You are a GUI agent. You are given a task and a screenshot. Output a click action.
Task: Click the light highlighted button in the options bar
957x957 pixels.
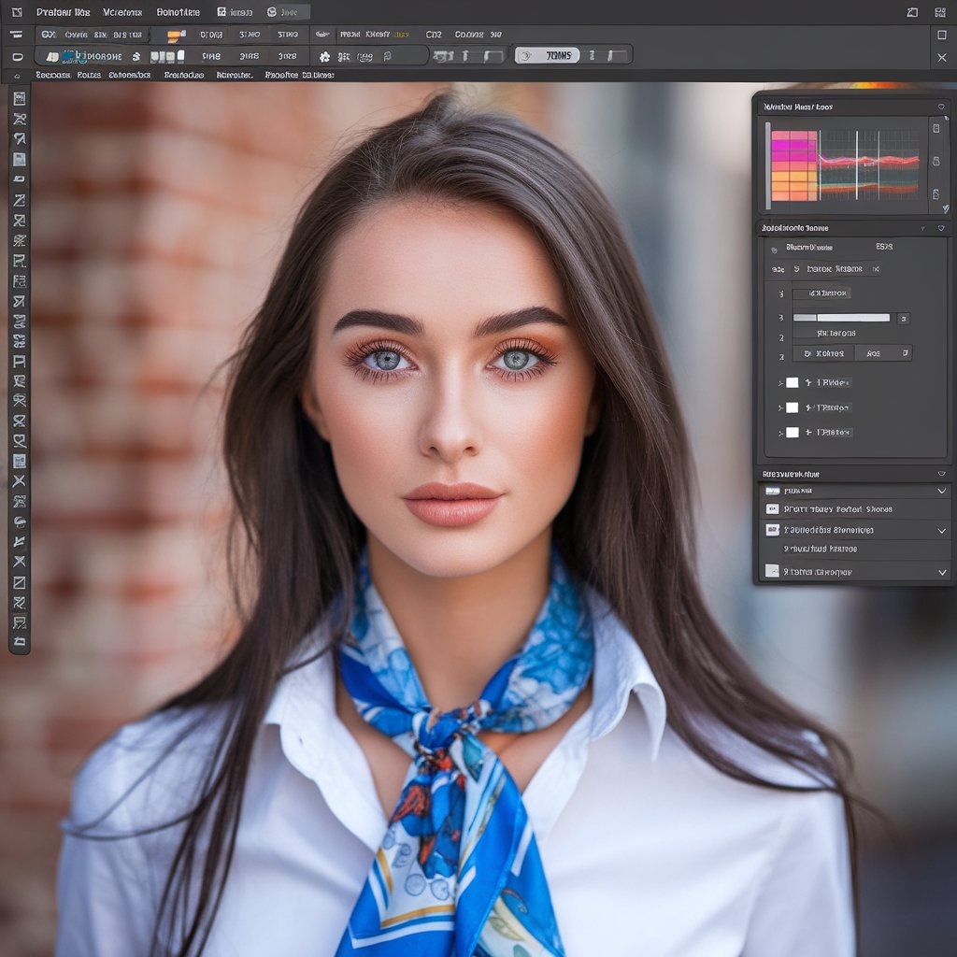548,56
